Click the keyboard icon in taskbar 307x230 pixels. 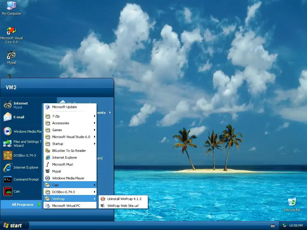(273, 226)
